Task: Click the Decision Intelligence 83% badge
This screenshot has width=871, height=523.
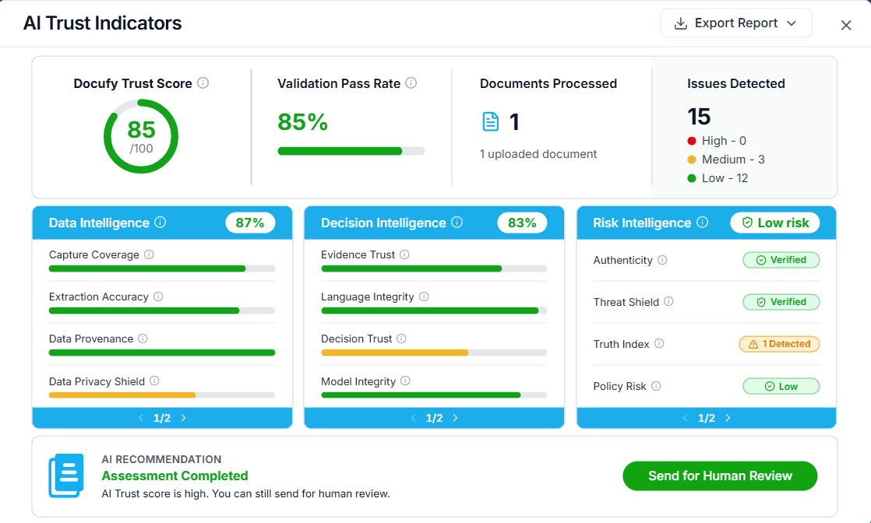Action: 522,223
